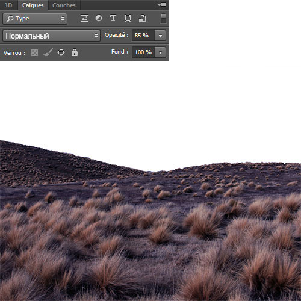Lock layer position with move icon
Viewport: 301px width, 301px height.
click(61, 52)
